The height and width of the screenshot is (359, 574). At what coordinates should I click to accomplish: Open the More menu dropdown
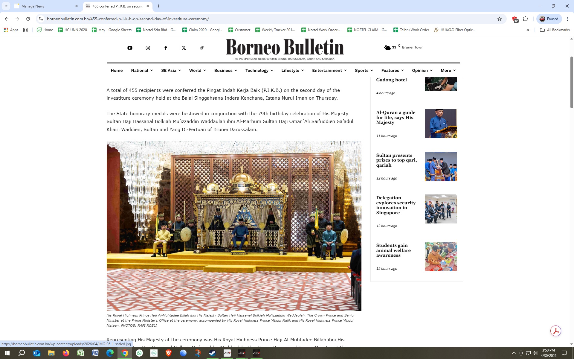[448, 70]
